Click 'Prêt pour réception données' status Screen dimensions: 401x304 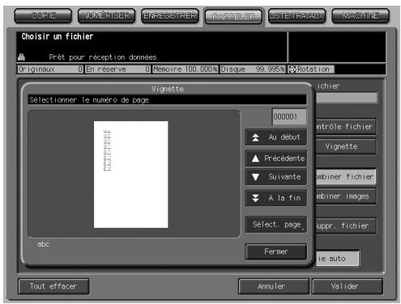pyautogui.click(x=103, y=57)
